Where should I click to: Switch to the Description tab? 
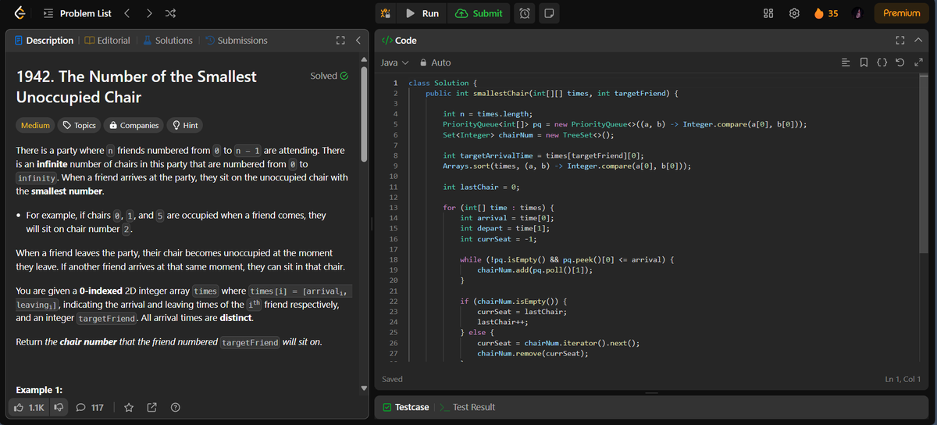[x=43, y=41]
